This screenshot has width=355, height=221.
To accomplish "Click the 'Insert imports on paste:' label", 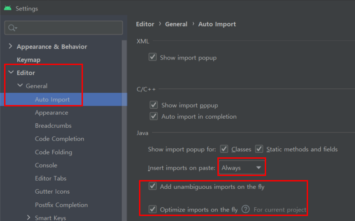I will [x=181, y=168].
